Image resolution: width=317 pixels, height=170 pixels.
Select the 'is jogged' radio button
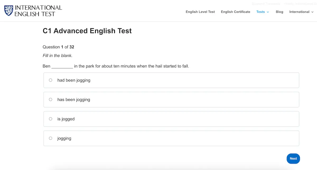pyautogui.click(x=50, y=119)
